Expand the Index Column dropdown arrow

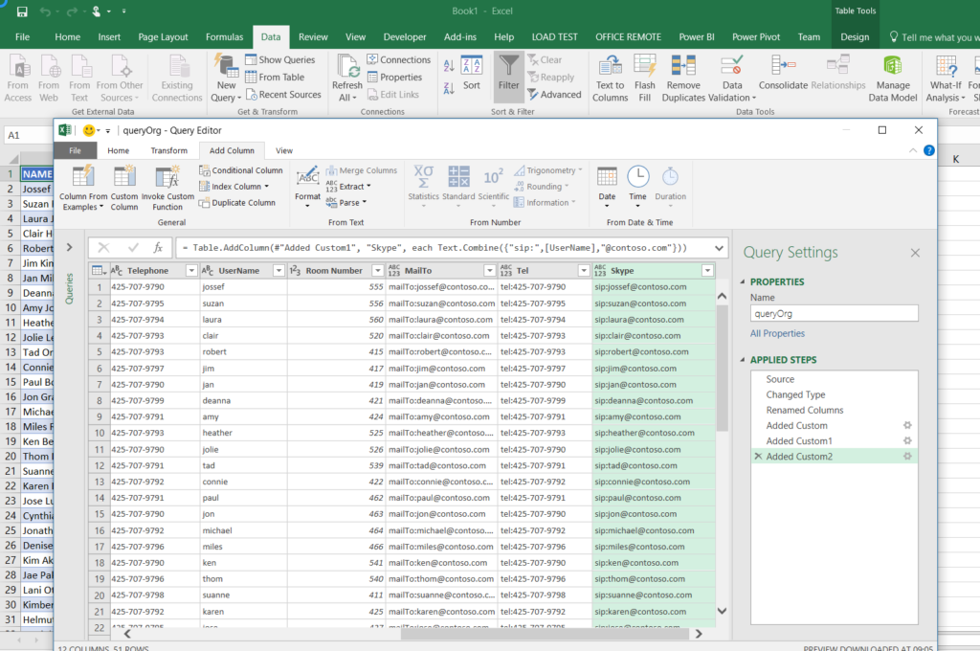click(x=266, y=187)
